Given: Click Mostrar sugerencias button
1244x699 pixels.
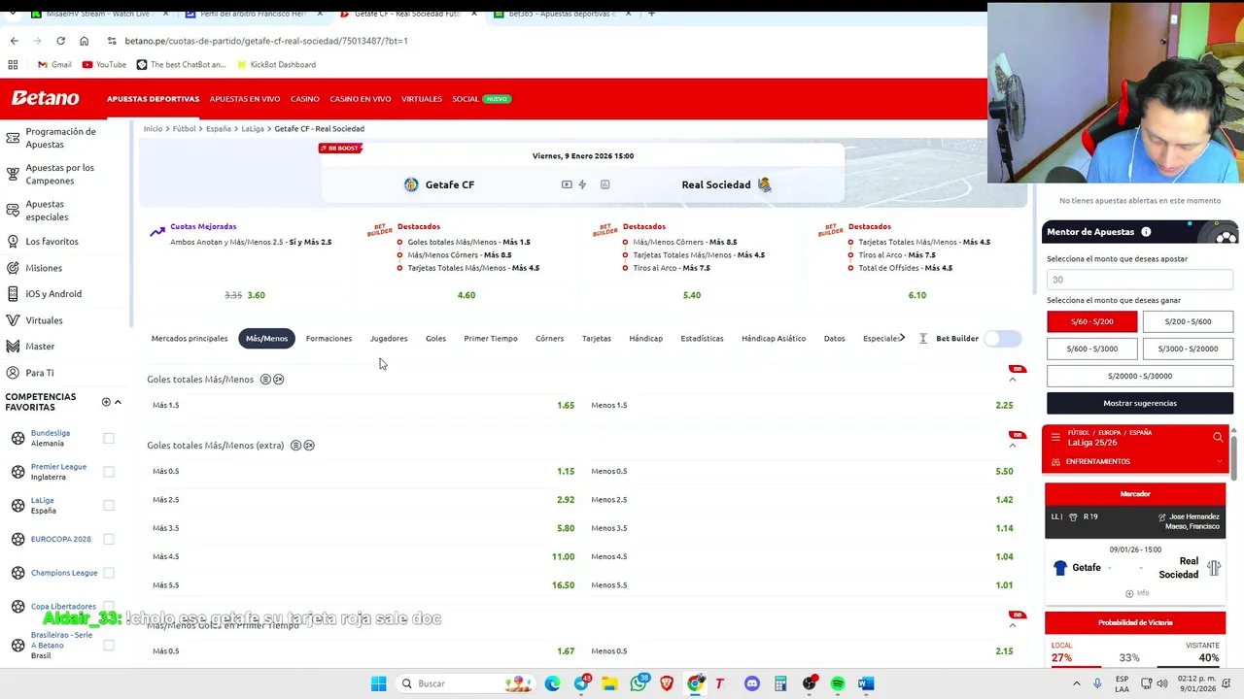Looking at the screenshot, I should pyautogui.click(x=1140, y=403).
